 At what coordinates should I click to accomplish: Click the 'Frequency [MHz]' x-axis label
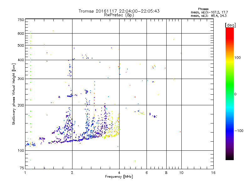pyautogui.click(x=119, y=177)
